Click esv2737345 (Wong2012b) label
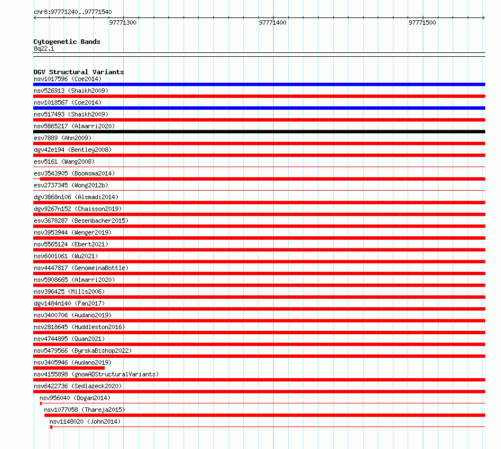This screenshot has width=501, height=449. pos(71,185)
